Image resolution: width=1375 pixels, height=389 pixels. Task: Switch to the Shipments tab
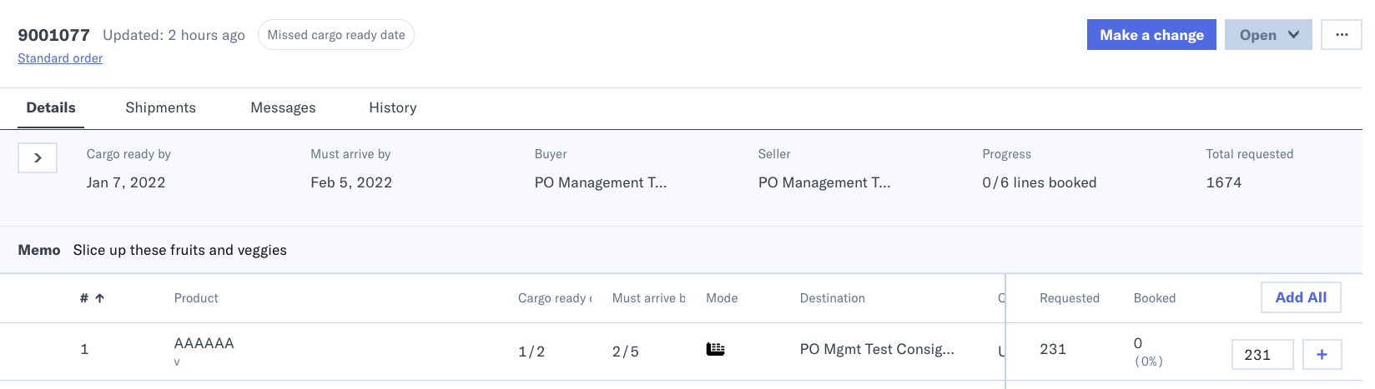coord(160,107)
